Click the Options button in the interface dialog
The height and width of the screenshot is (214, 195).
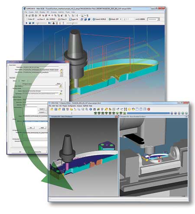(x=58, y=83)
